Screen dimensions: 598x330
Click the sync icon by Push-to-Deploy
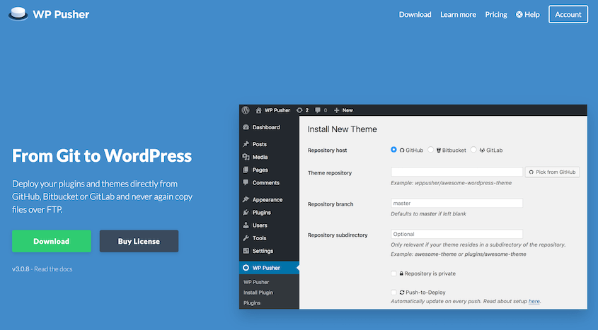(x=401, y=293)
